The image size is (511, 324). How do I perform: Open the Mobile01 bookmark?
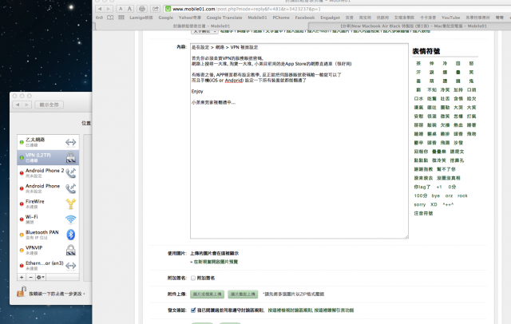click(257, 18)
